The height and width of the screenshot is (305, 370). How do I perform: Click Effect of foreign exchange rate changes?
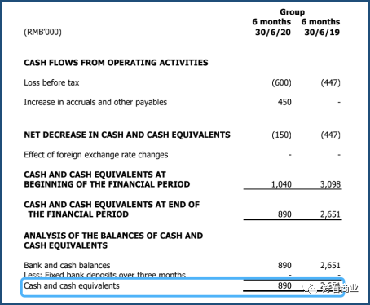point(96,155)
